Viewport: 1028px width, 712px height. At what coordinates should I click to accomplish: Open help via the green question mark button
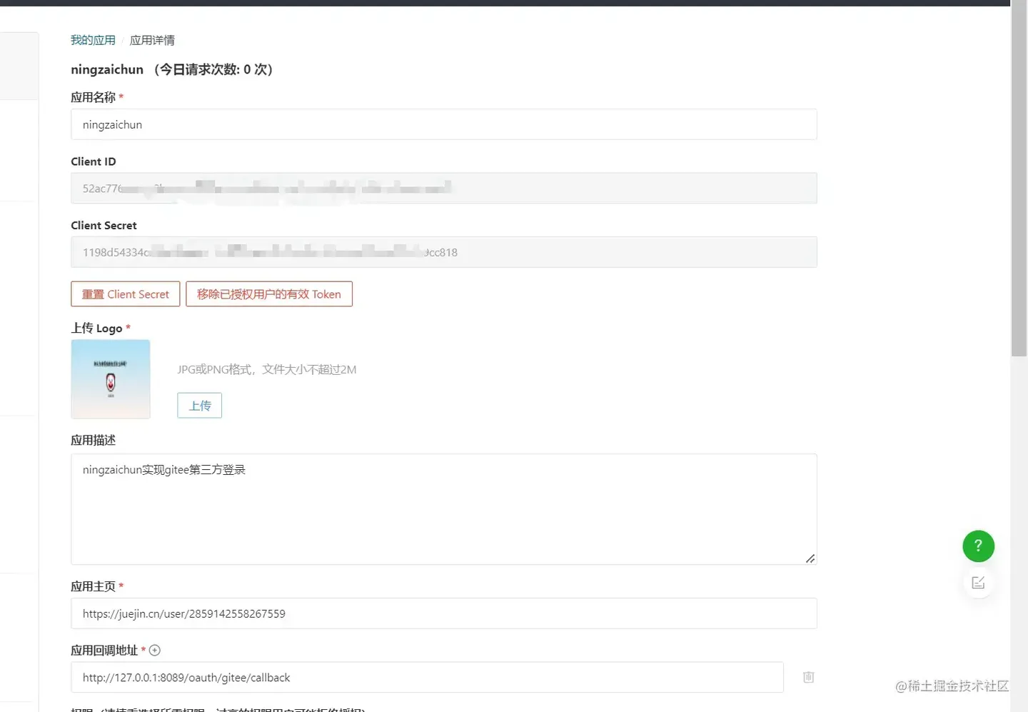pyautogui.click(x=978, y=546)
